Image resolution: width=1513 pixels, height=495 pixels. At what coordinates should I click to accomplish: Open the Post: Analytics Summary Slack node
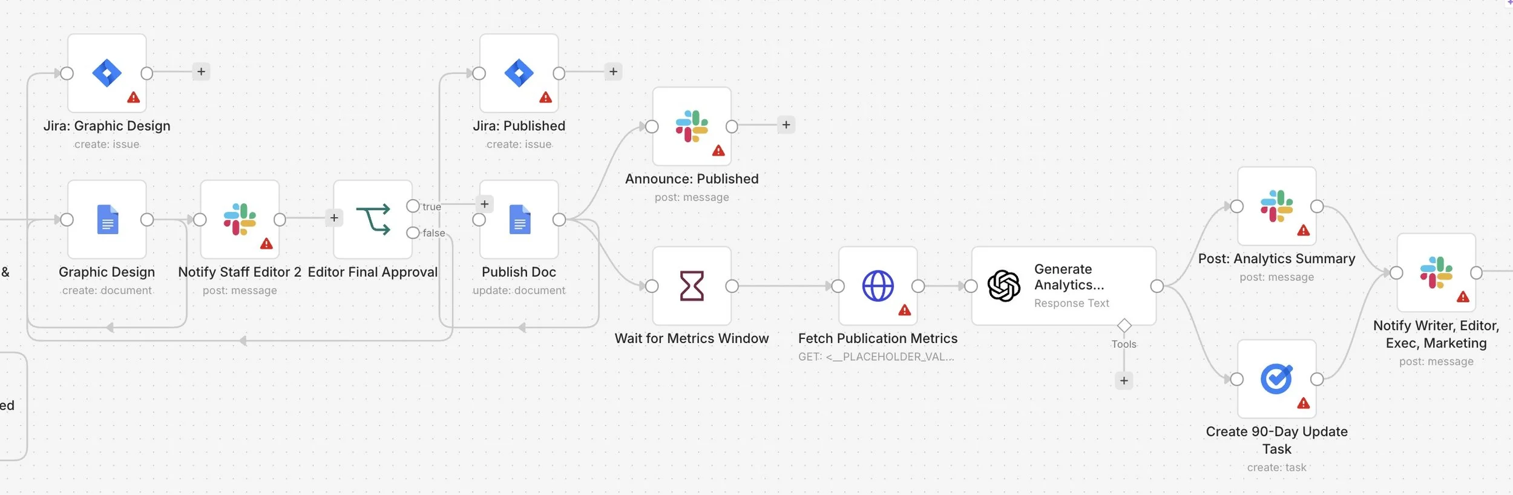[x=1277, y=206]
